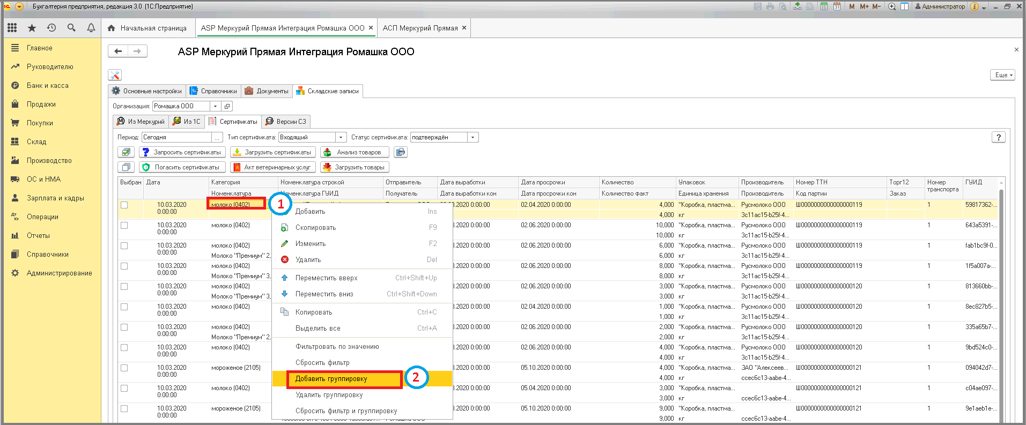Click the uncheck all rows icon button
The image size is (1026, 425).
pyautogui.click(x=126, y=167)
